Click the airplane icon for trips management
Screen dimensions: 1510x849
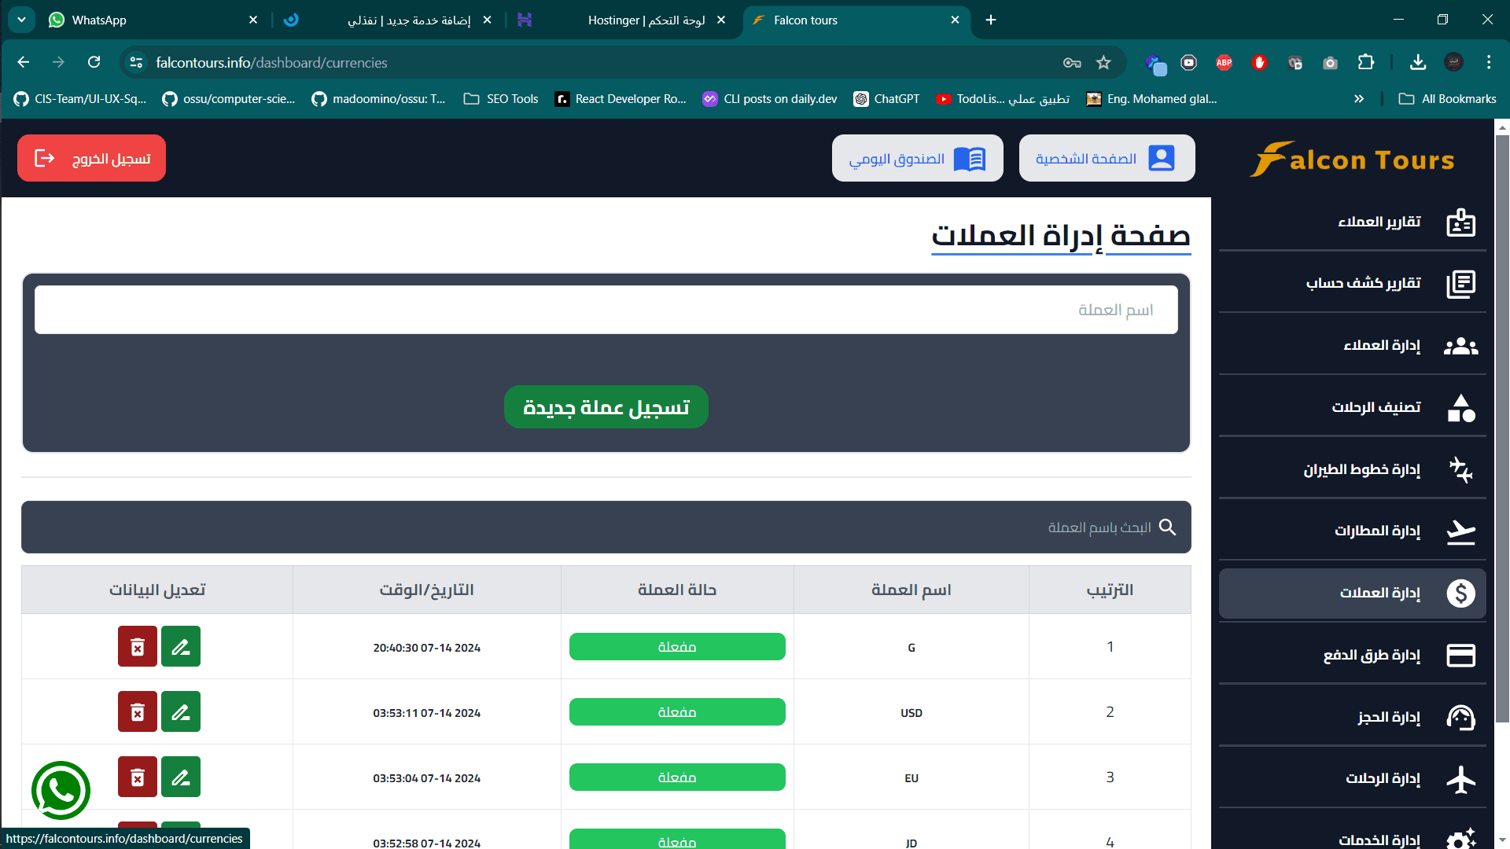coord(1460,779)
